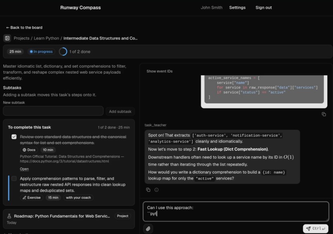The image size is (333, 234).
Task: Click the circular progress ring indicator
Action: (x=63, y=52)
